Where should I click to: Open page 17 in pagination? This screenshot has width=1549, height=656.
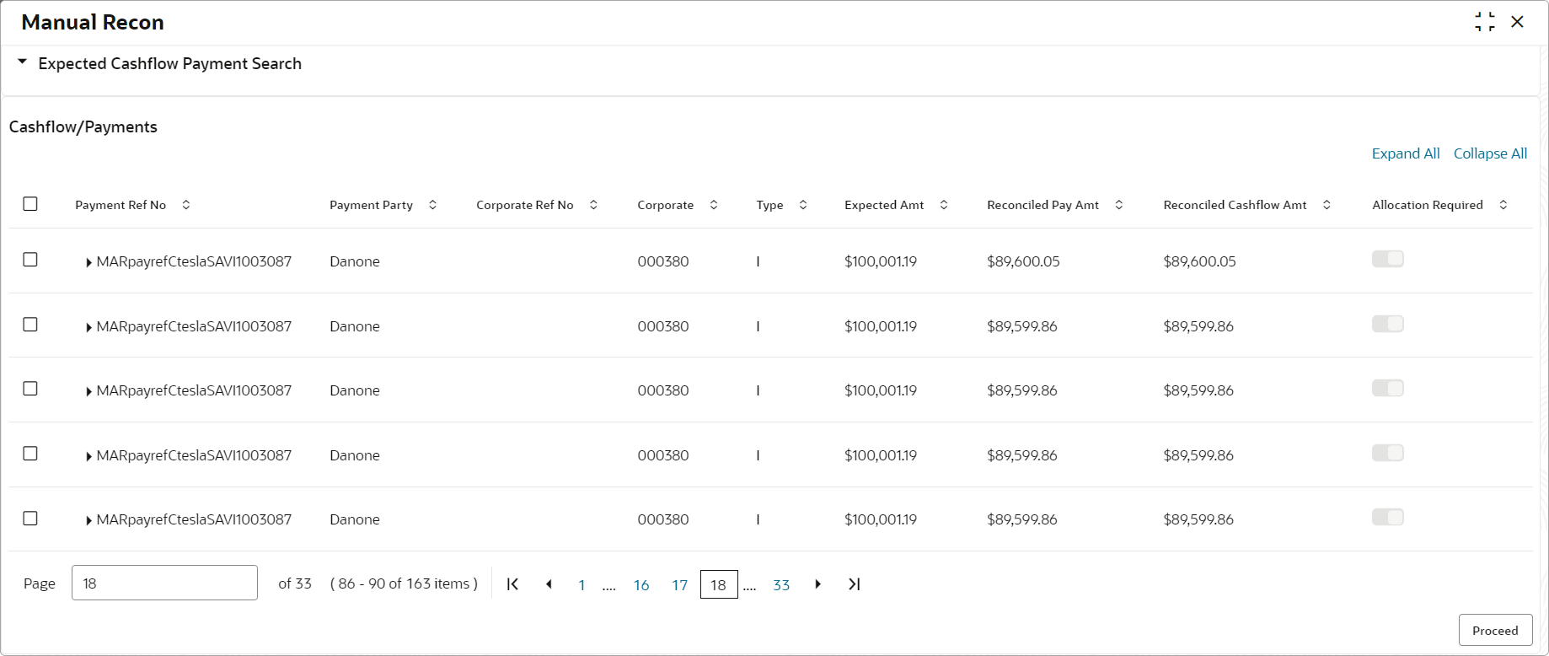point(679,585)
